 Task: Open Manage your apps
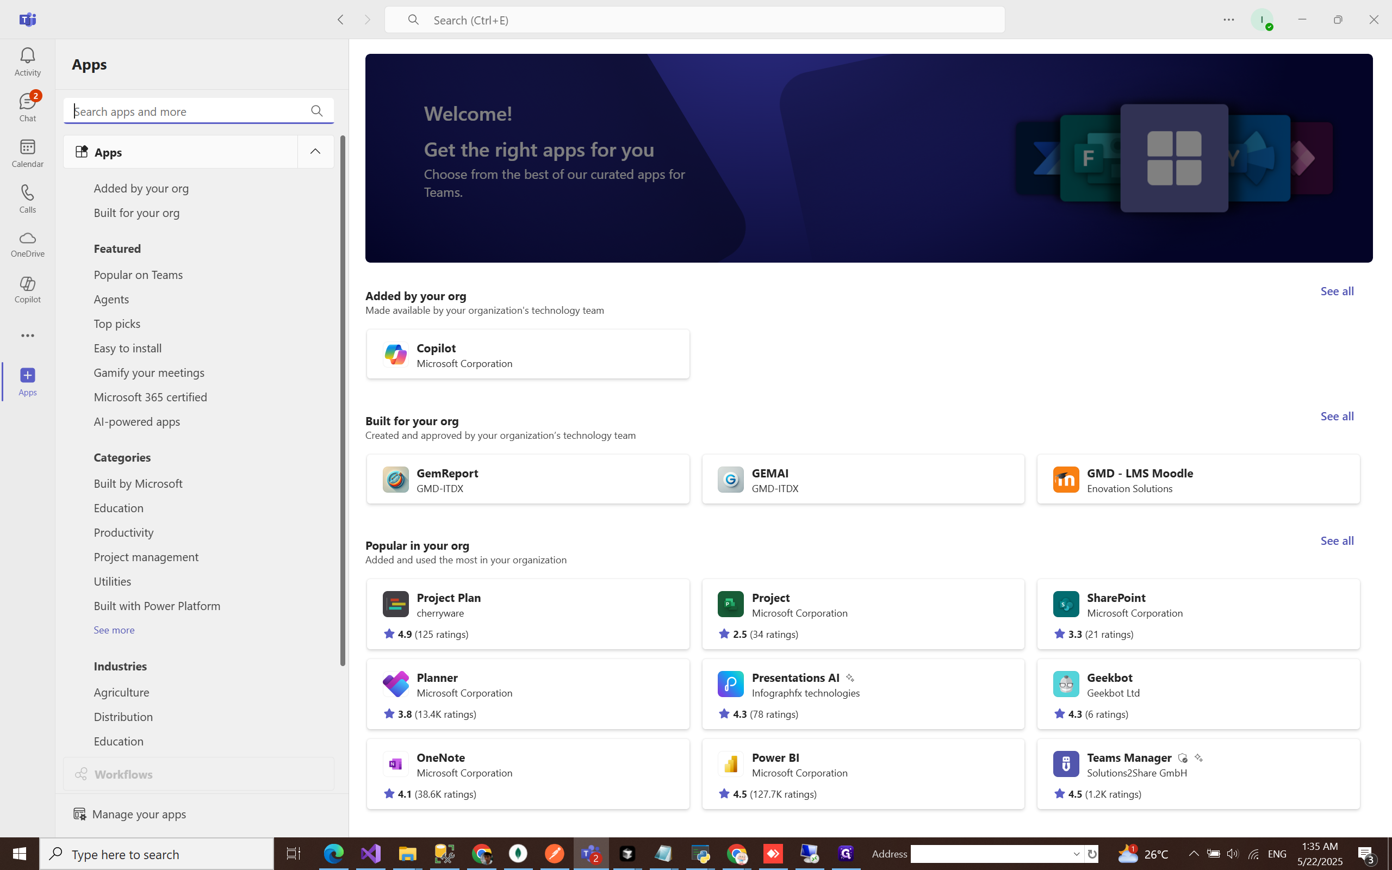click(x=130, y=813)
